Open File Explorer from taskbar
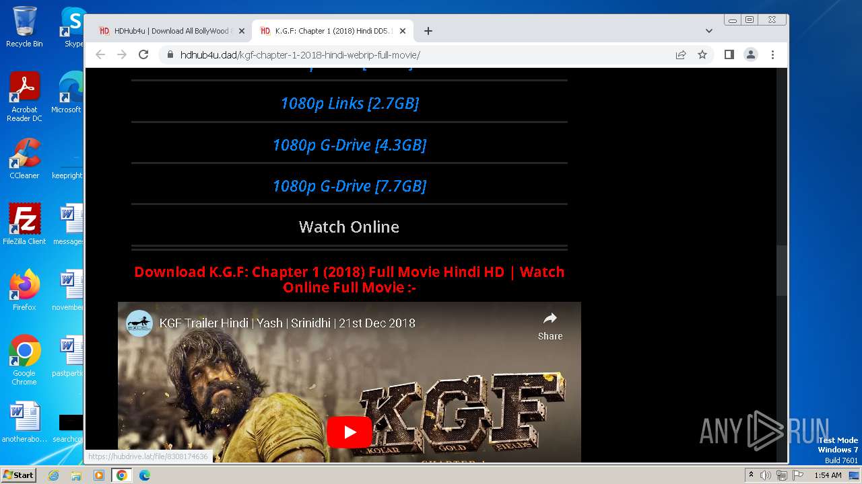 click(76, 475)
